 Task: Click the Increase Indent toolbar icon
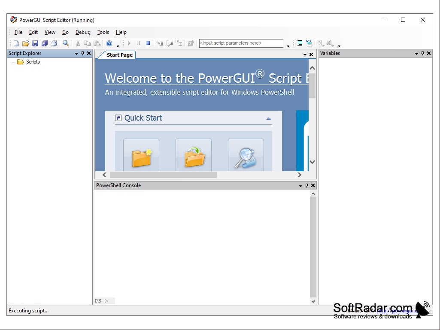pos(300,43)
